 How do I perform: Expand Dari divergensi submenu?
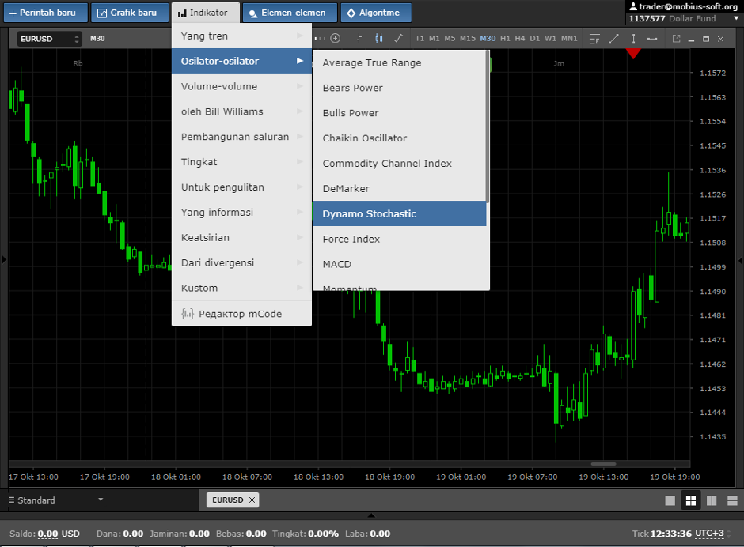241,262
